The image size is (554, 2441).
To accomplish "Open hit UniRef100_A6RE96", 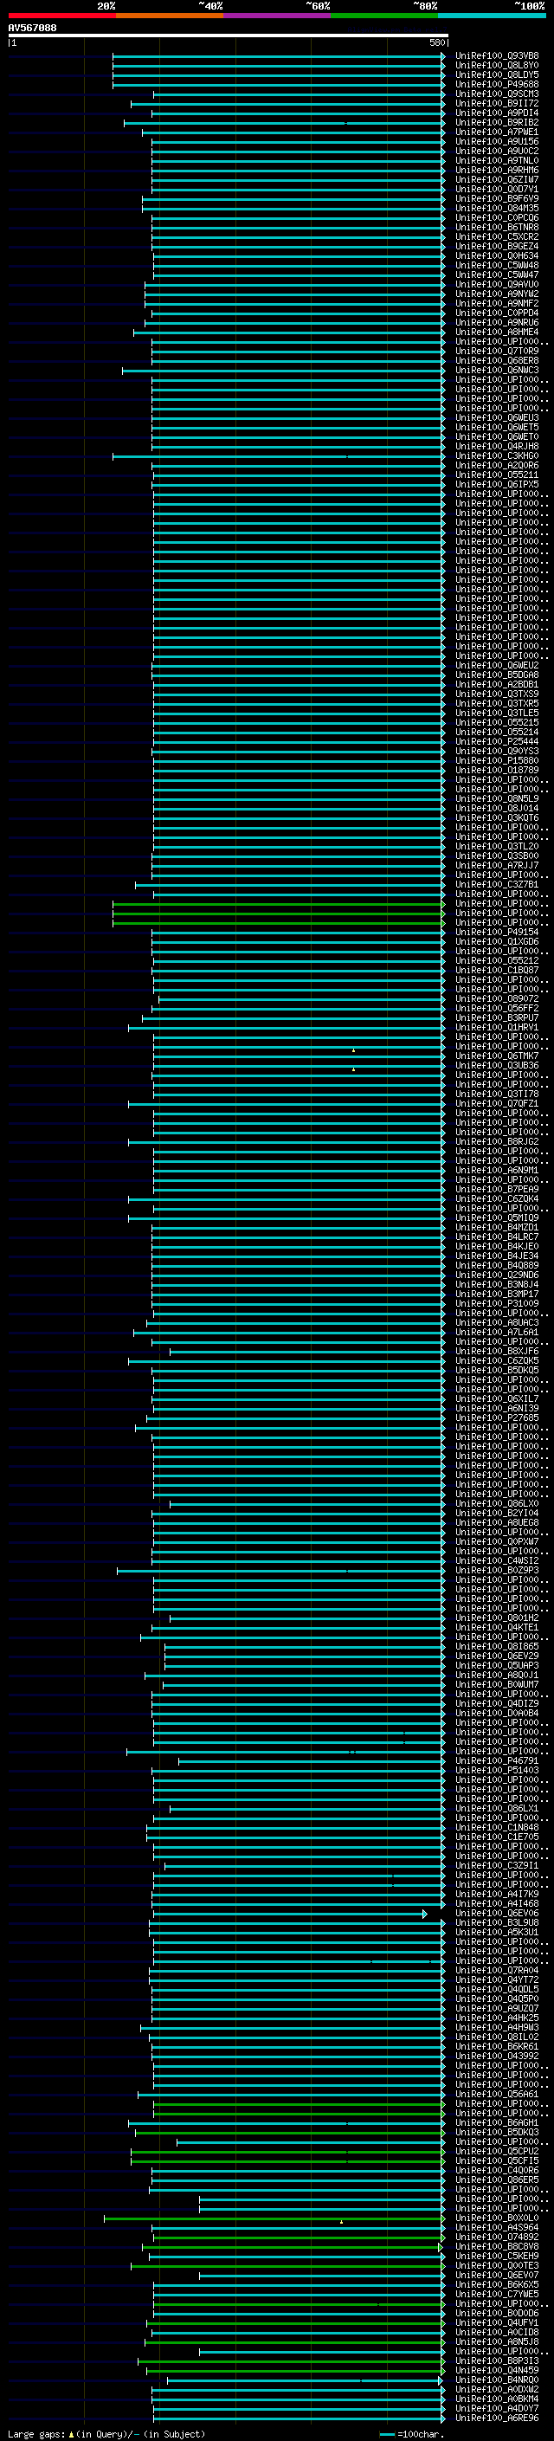I will 497,2418.
